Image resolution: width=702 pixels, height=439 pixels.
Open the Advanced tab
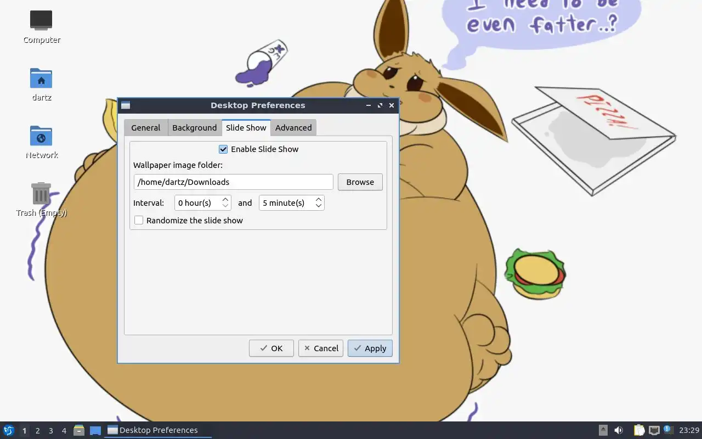pyautogui.click(x=293, y=128)
